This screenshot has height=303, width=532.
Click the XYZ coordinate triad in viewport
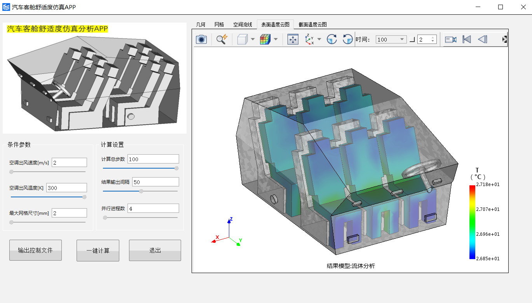(227, 232)
